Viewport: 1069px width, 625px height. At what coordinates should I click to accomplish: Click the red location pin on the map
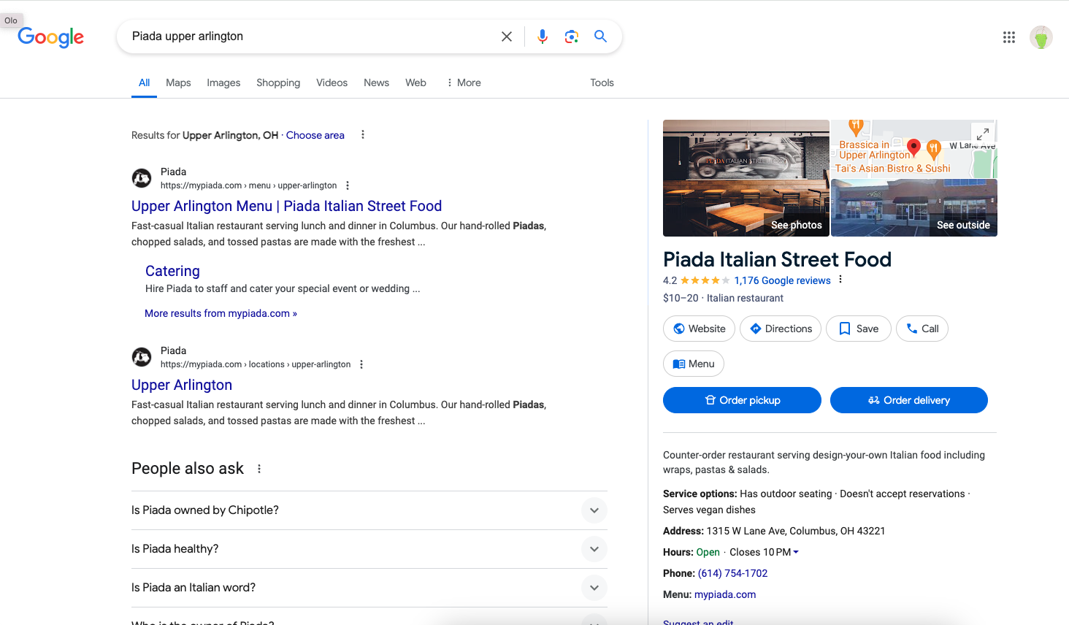[913, 147]
